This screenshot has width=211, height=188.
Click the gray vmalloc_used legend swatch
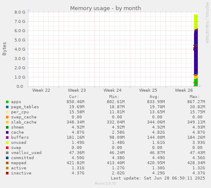click(x=7, y=153)
